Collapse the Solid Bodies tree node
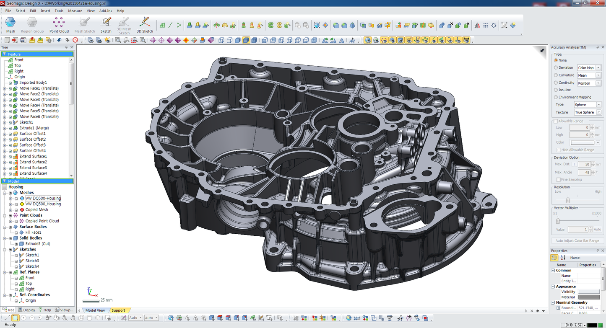606x328 pixels. point(4,238)
